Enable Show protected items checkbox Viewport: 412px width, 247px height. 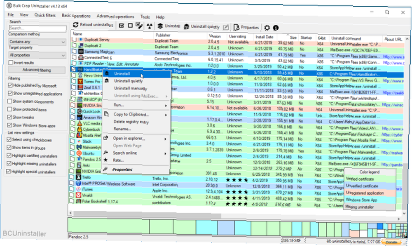click(10, 109)
